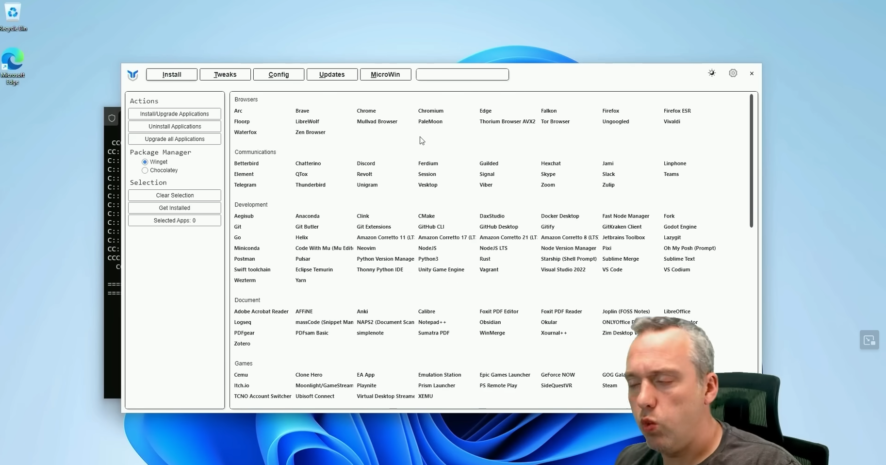Pick Python3 under Development
Image resolution: width=886 pixels, height=465 pixels.
tap(428, 259)
